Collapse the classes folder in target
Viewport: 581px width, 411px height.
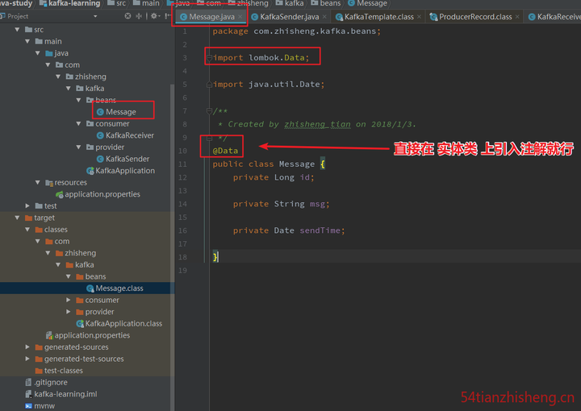[27, 230]
